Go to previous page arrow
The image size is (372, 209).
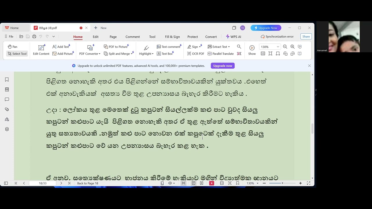pyautogui.click(x=24, y=183)
